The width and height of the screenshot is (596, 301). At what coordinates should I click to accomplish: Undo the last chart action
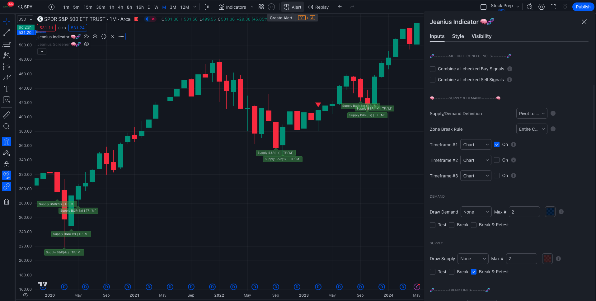pyautogui.click(x=340, y=7)
